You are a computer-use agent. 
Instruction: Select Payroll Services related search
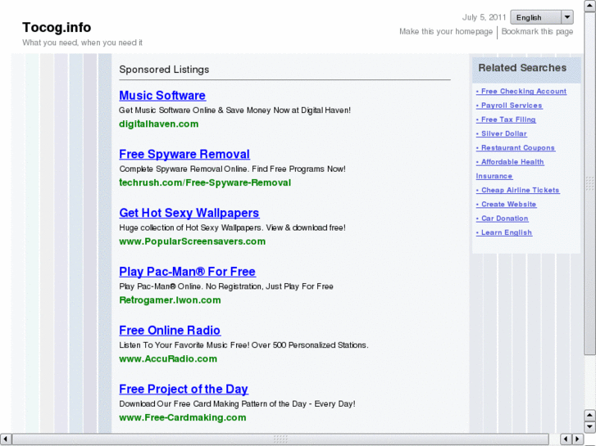click(x=509, y=106)
